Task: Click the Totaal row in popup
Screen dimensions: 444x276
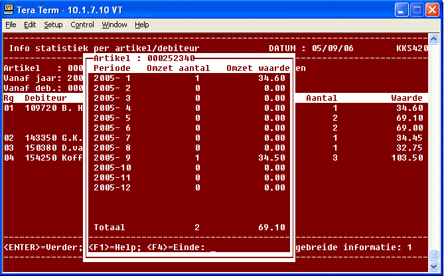Action: (110, 227)
